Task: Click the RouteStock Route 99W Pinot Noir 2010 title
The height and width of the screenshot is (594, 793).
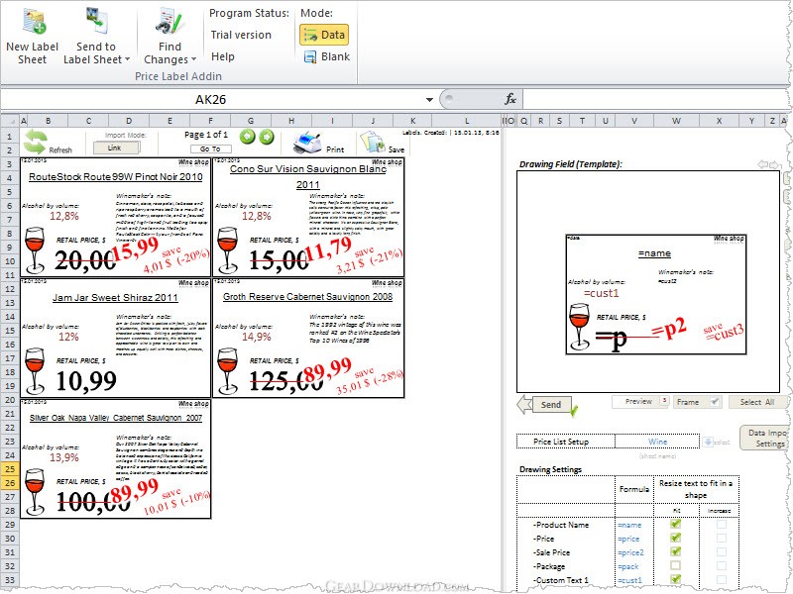Action: (x=115, y=177)
